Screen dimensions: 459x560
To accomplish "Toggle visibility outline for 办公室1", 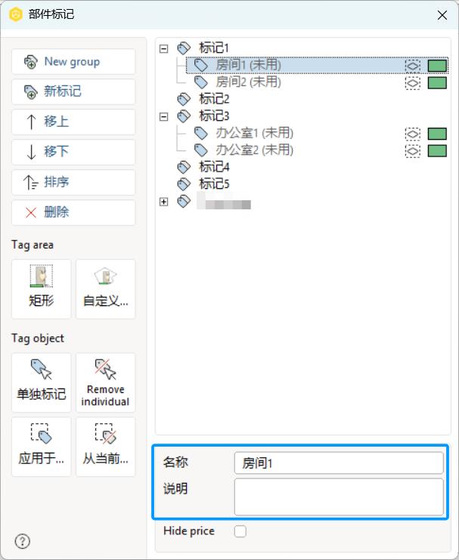I will pos(413,134).
